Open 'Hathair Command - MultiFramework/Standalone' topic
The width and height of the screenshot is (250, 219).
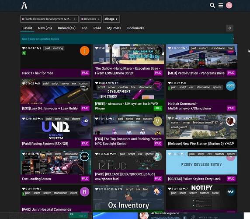coord(189,106)
